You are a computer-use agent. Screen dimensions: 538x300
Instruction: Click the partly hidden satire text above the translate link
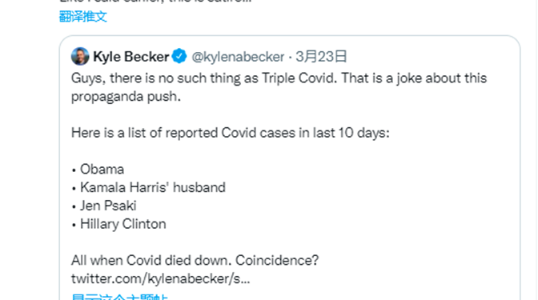pos(155,2)
